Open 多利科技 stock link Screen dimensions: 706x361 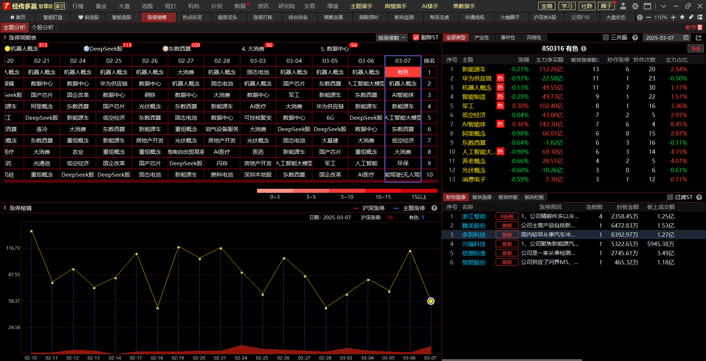474,235
